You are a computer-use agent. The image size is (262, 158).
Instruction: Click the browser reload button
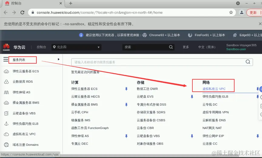(x=22, y=12)
